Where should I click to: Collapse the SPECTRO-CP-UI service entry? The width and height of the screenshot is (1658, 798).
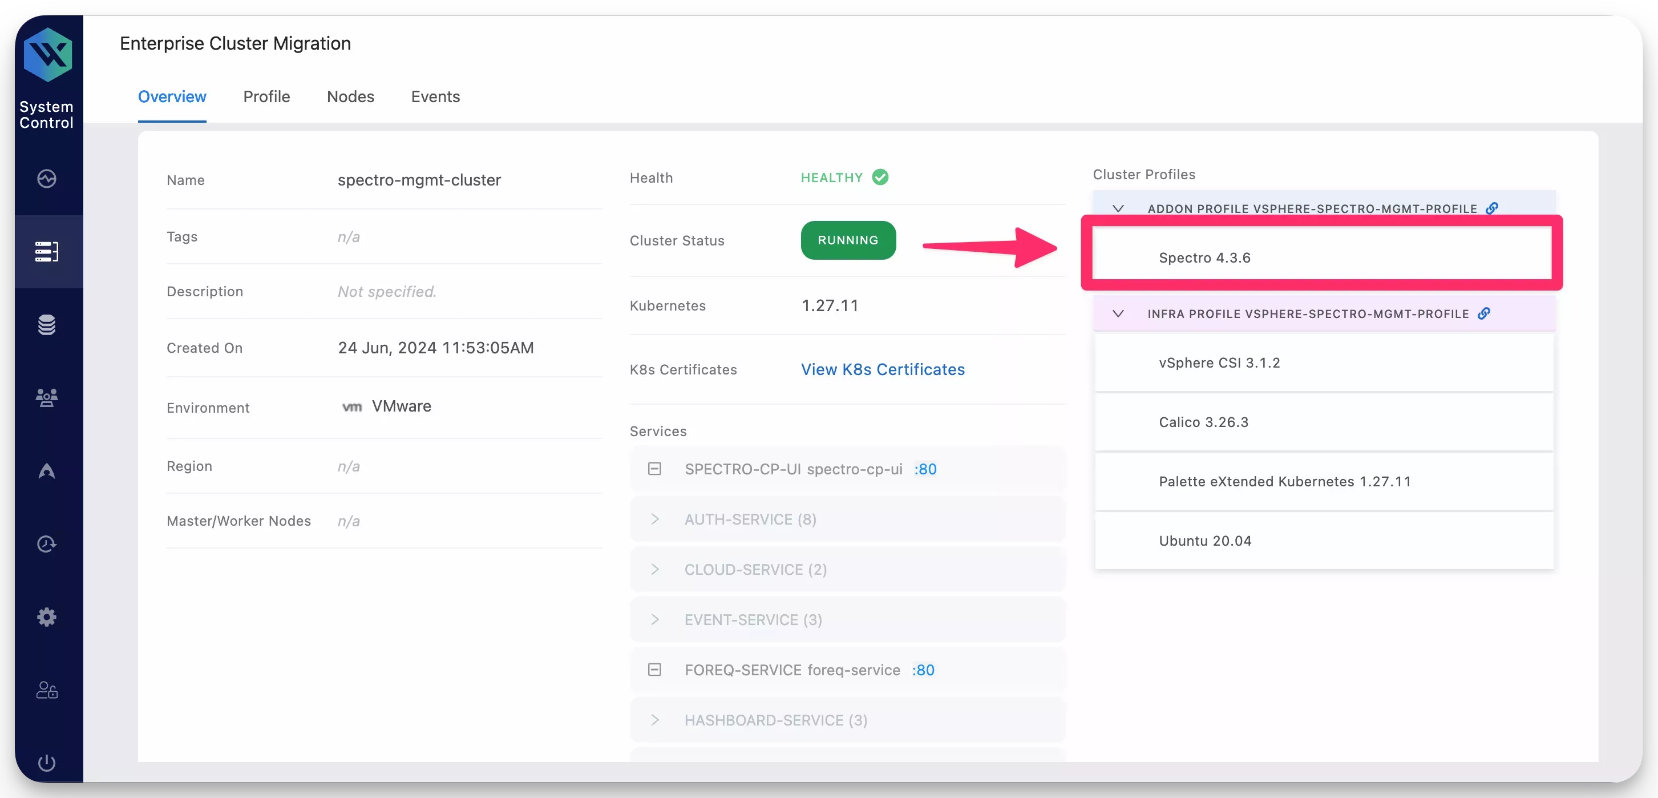(x=654, y=469)
